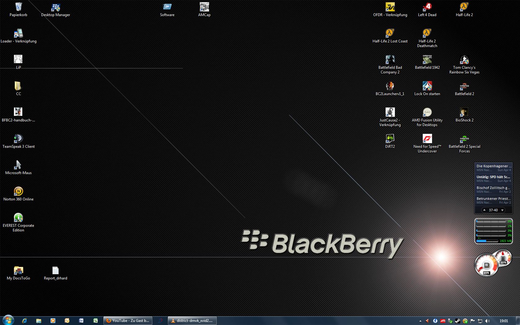
Task: Launch Excel from the taskbar
Action: (96, 321)
